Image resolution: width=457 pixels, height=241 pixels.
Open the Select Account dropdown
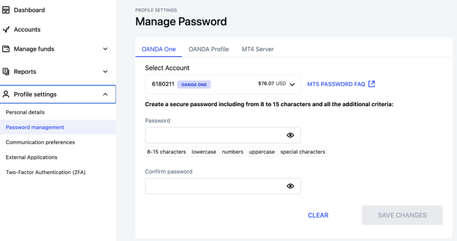(x=223, y=84)
